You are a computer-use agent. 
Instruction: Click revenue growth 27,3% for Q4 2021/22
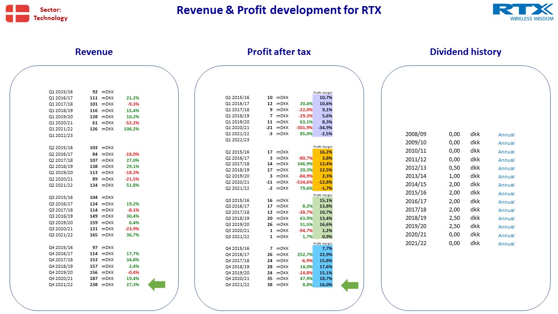click(x=133, y=284)
